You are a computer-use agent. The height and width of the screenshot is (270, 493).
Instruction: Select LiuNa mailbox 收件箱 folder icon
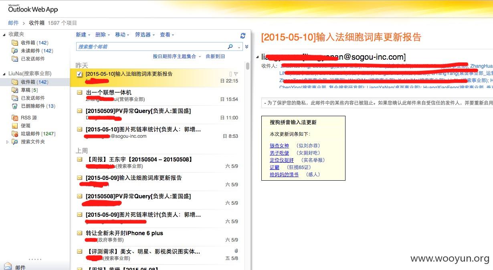[15, 82]
